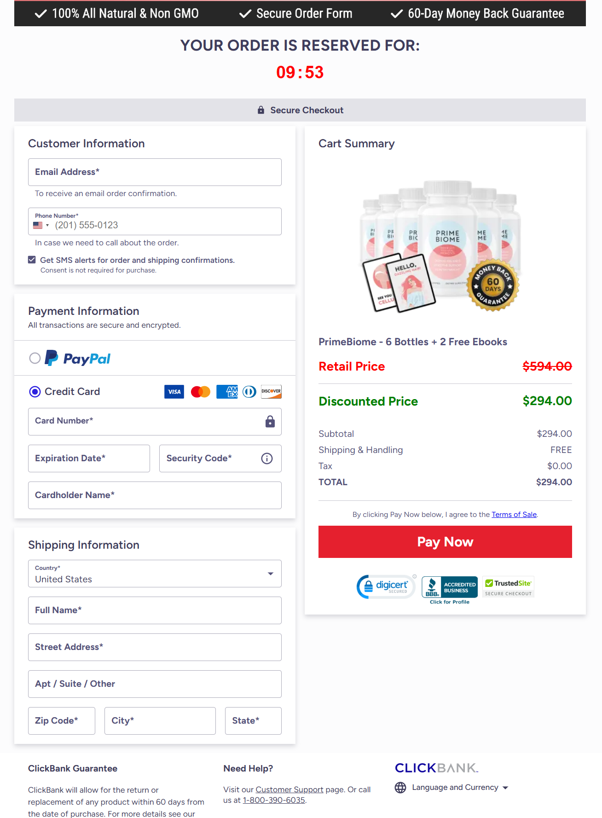
Task: Select the American Express icon
Action: click(x=227, y=391)
